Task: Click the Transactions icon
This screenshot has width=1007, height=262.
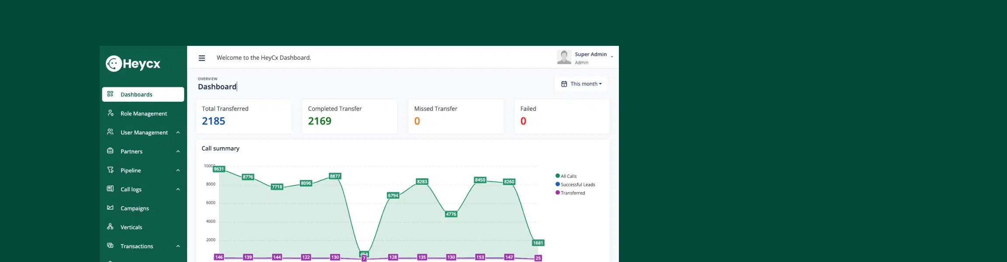Action: coord(110,245)
